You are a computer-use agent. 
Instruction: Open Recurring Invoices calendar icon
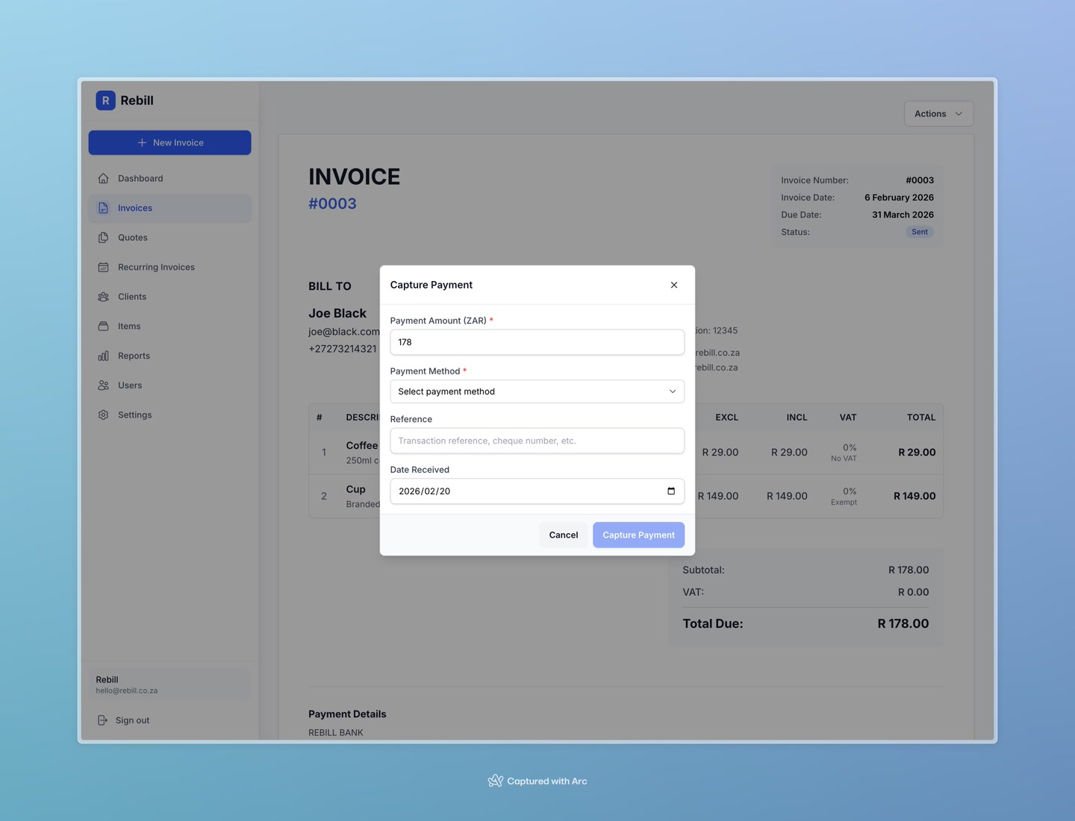tap(103, 267)
